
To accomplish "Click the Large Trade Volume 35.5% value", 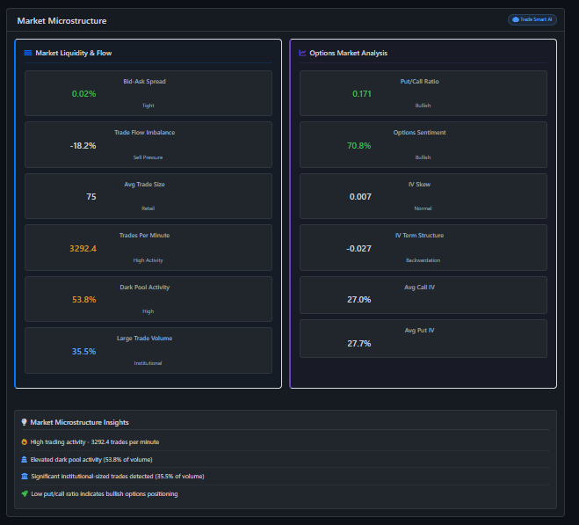I will pos(83,352).
